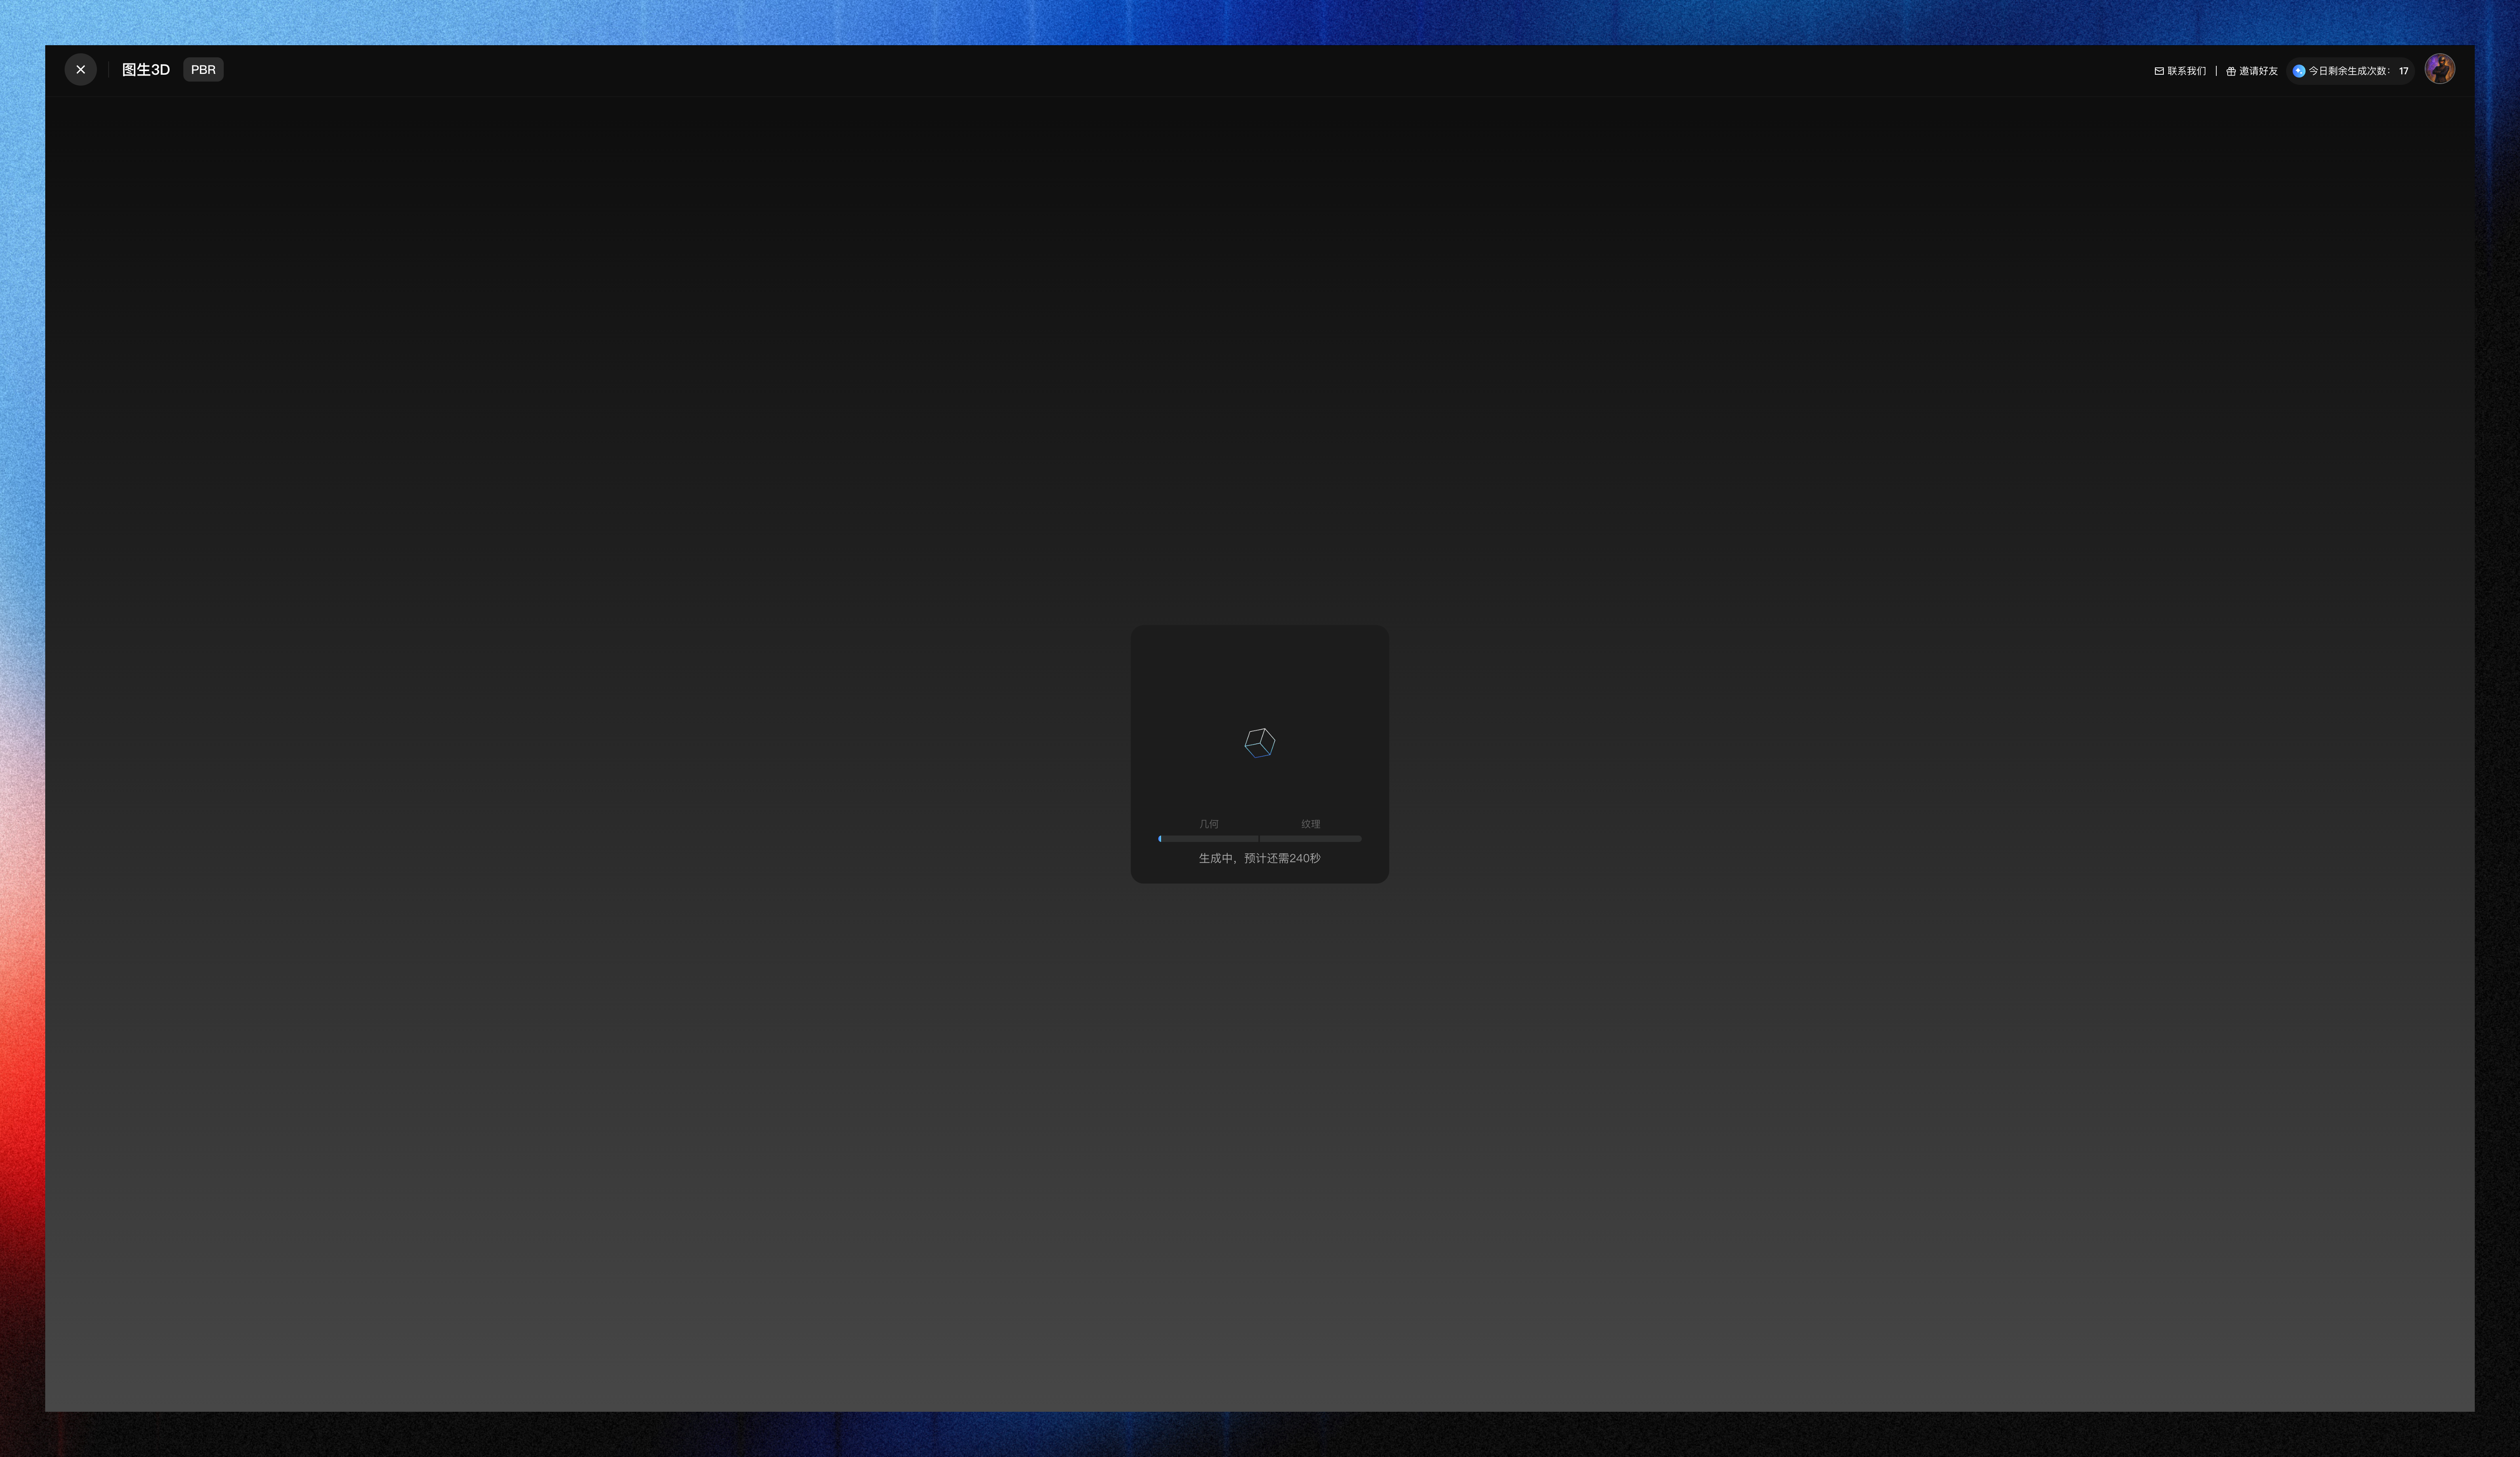Click the mail envelope icon

coord(2159,71)
